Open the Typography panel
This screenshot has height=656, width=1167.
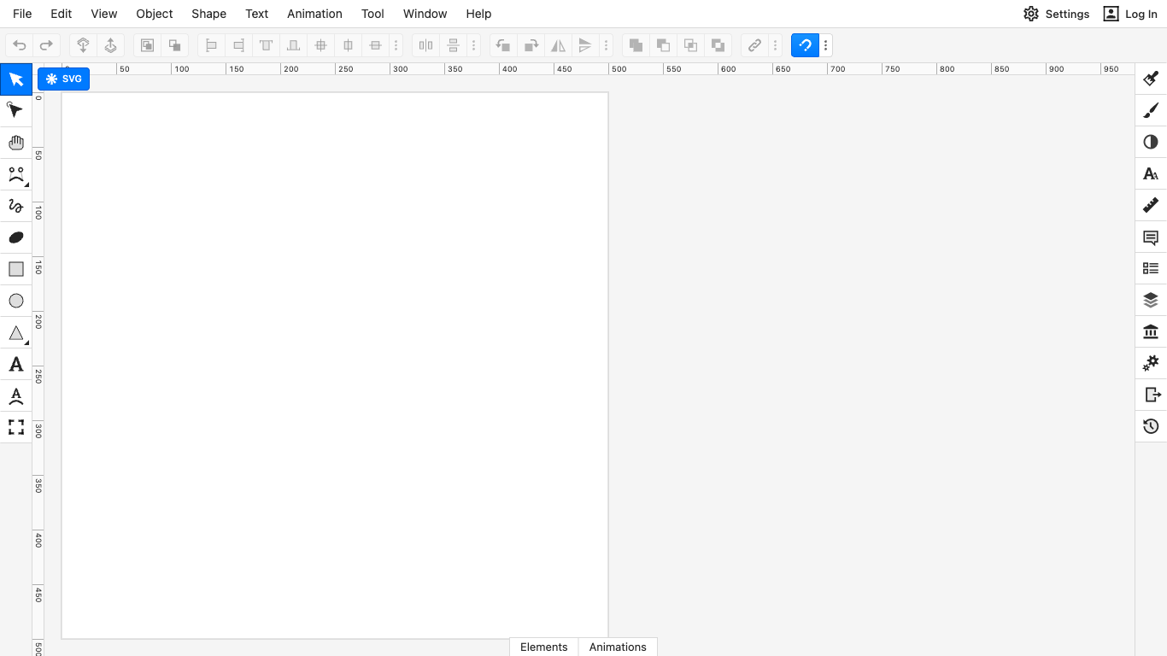click(1151, 173)
